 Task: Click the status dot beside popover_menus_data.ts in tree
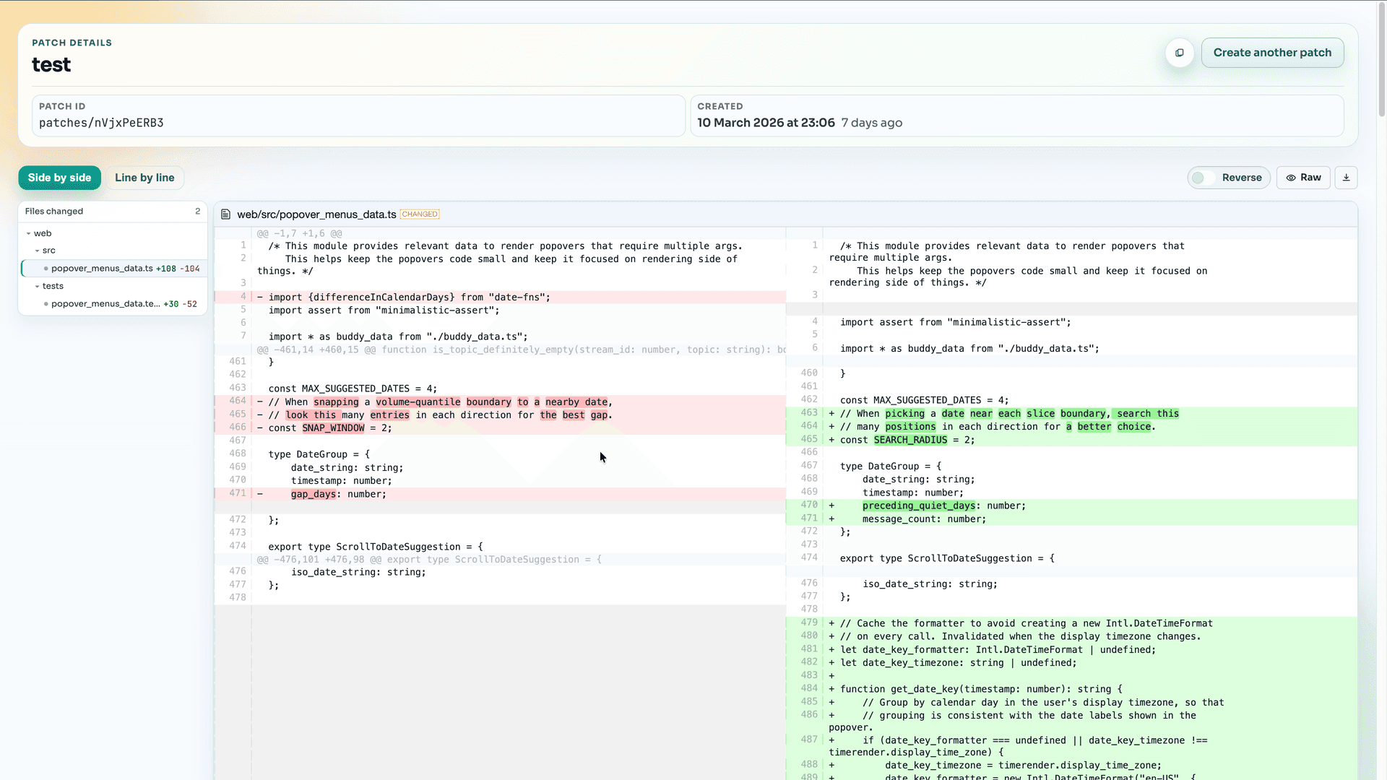(45, 268)
